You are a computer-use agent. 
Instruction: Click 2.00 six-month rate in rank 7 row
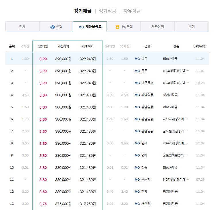tap(25, 131)
